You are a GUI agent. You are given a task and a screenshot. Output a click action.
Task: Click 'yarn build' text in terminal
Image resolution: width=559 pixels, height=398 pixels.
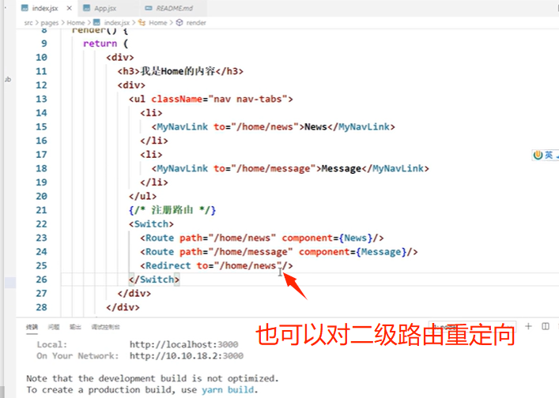tap(228, 390)
